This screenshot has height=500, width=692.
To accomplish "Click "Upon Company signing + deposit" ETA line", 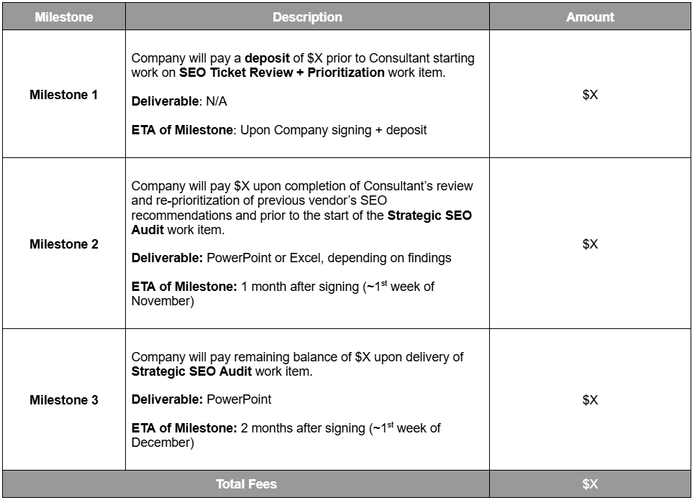I will [333, 130].
